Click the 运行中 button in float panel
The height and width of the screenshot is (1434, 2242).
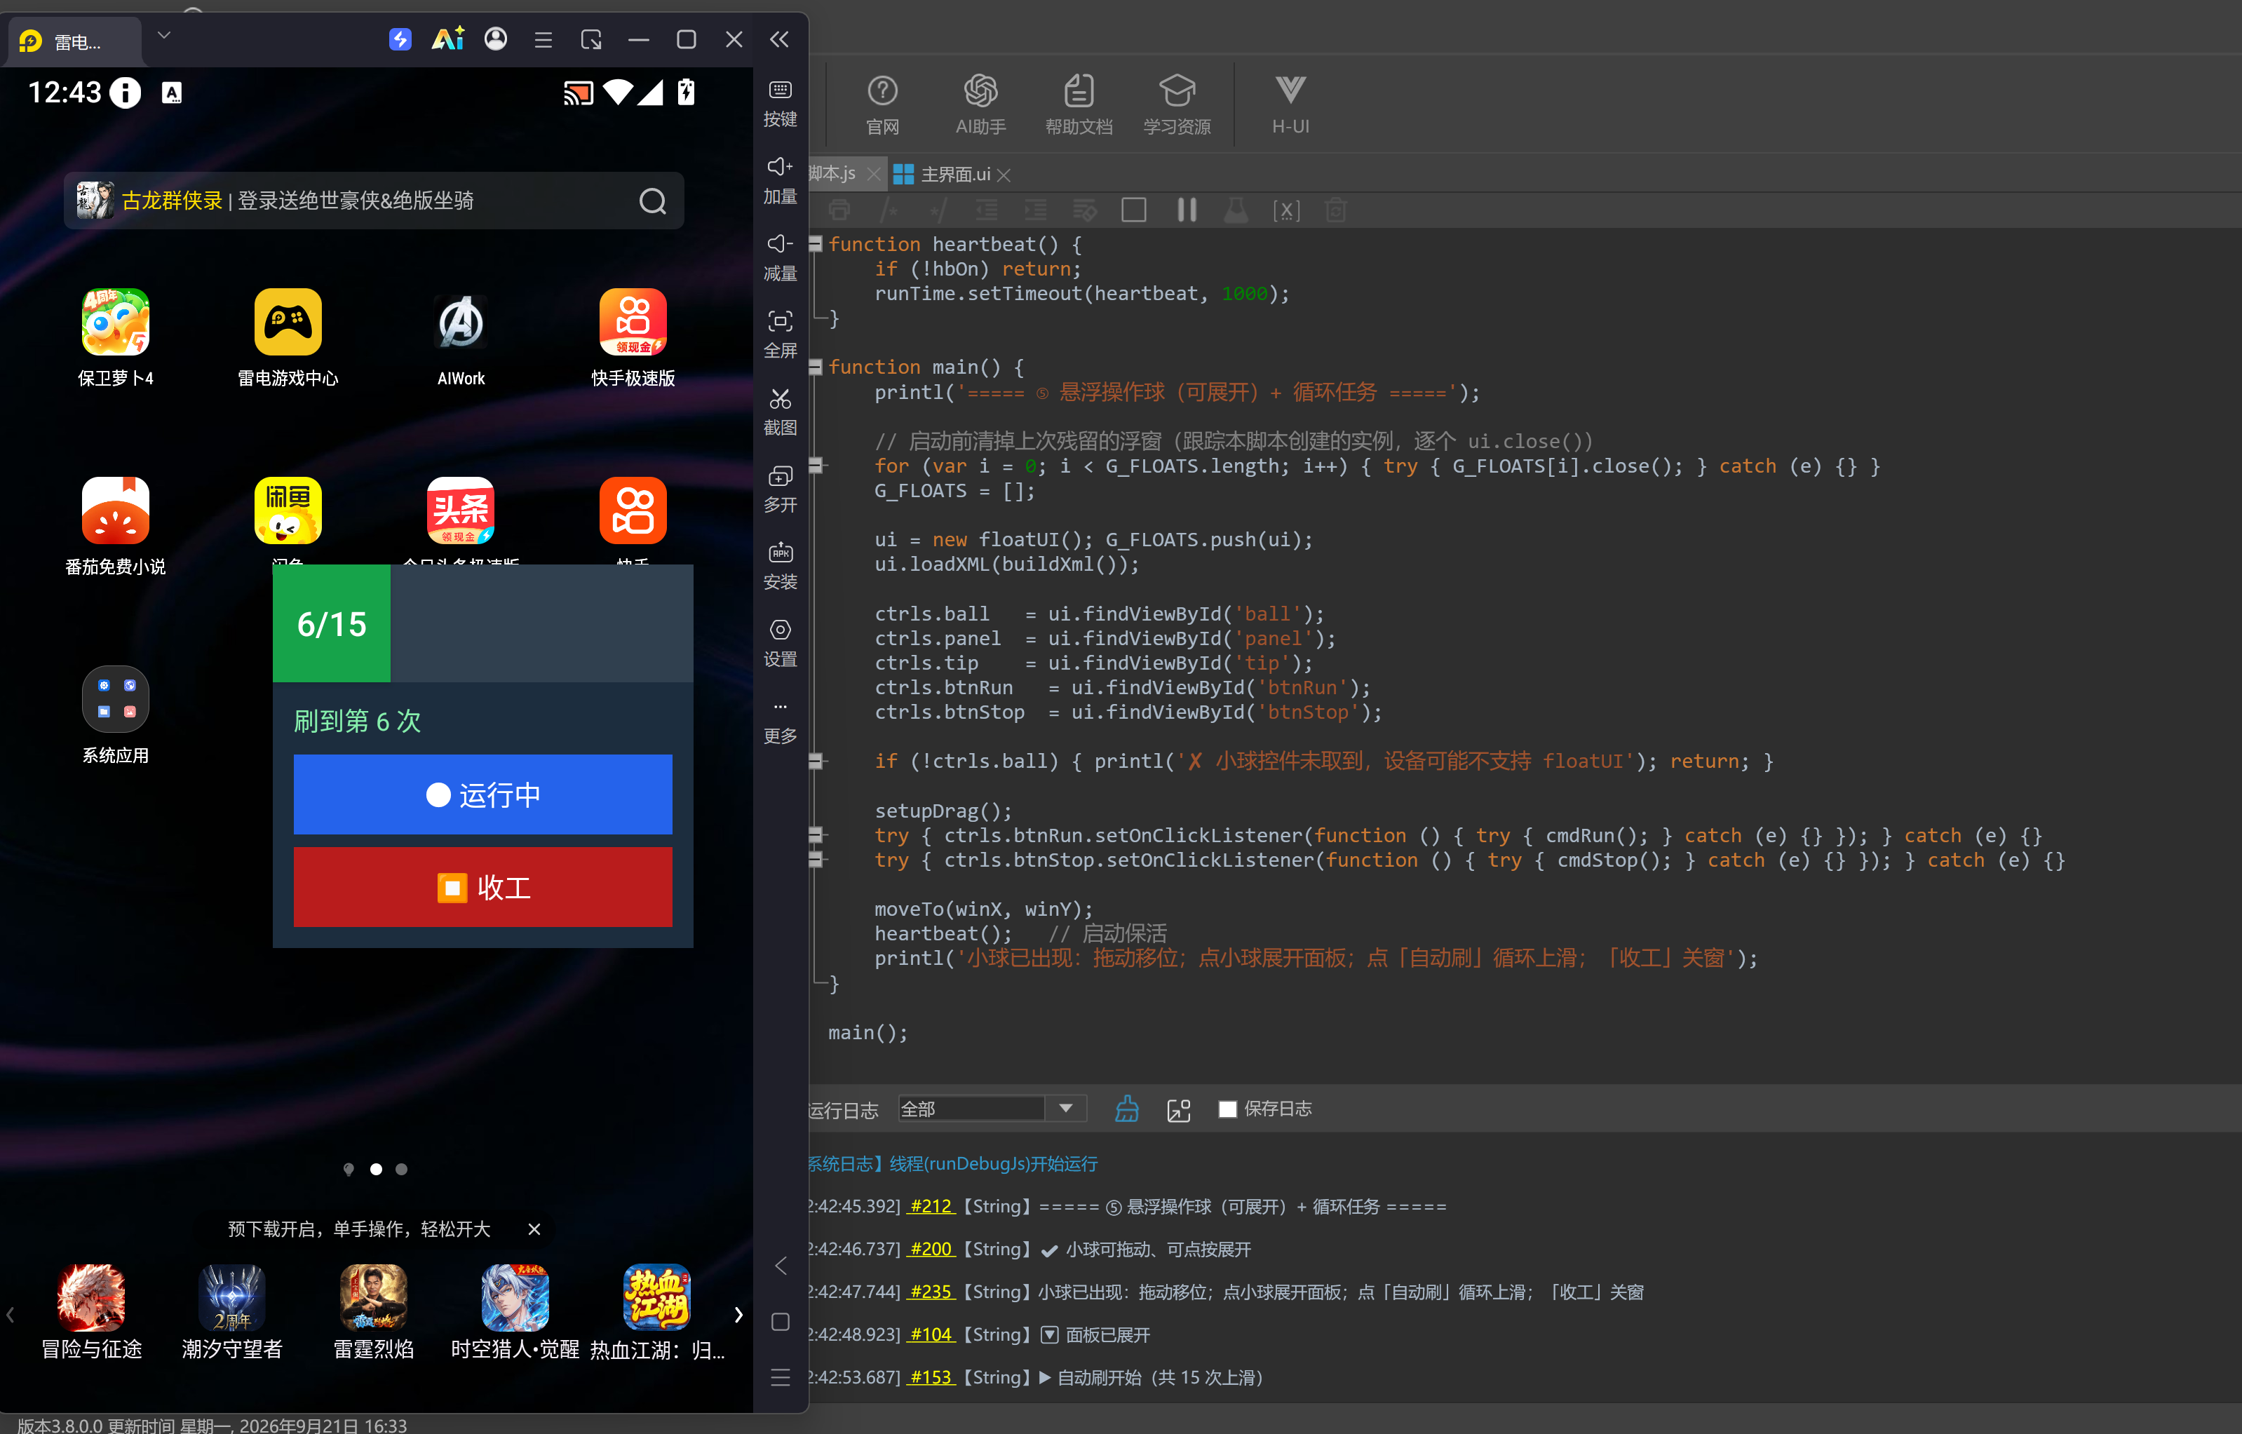click(482, 794)
